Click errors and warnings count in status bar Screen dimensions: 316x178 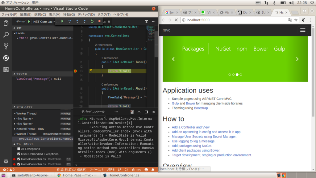[9, 170]
